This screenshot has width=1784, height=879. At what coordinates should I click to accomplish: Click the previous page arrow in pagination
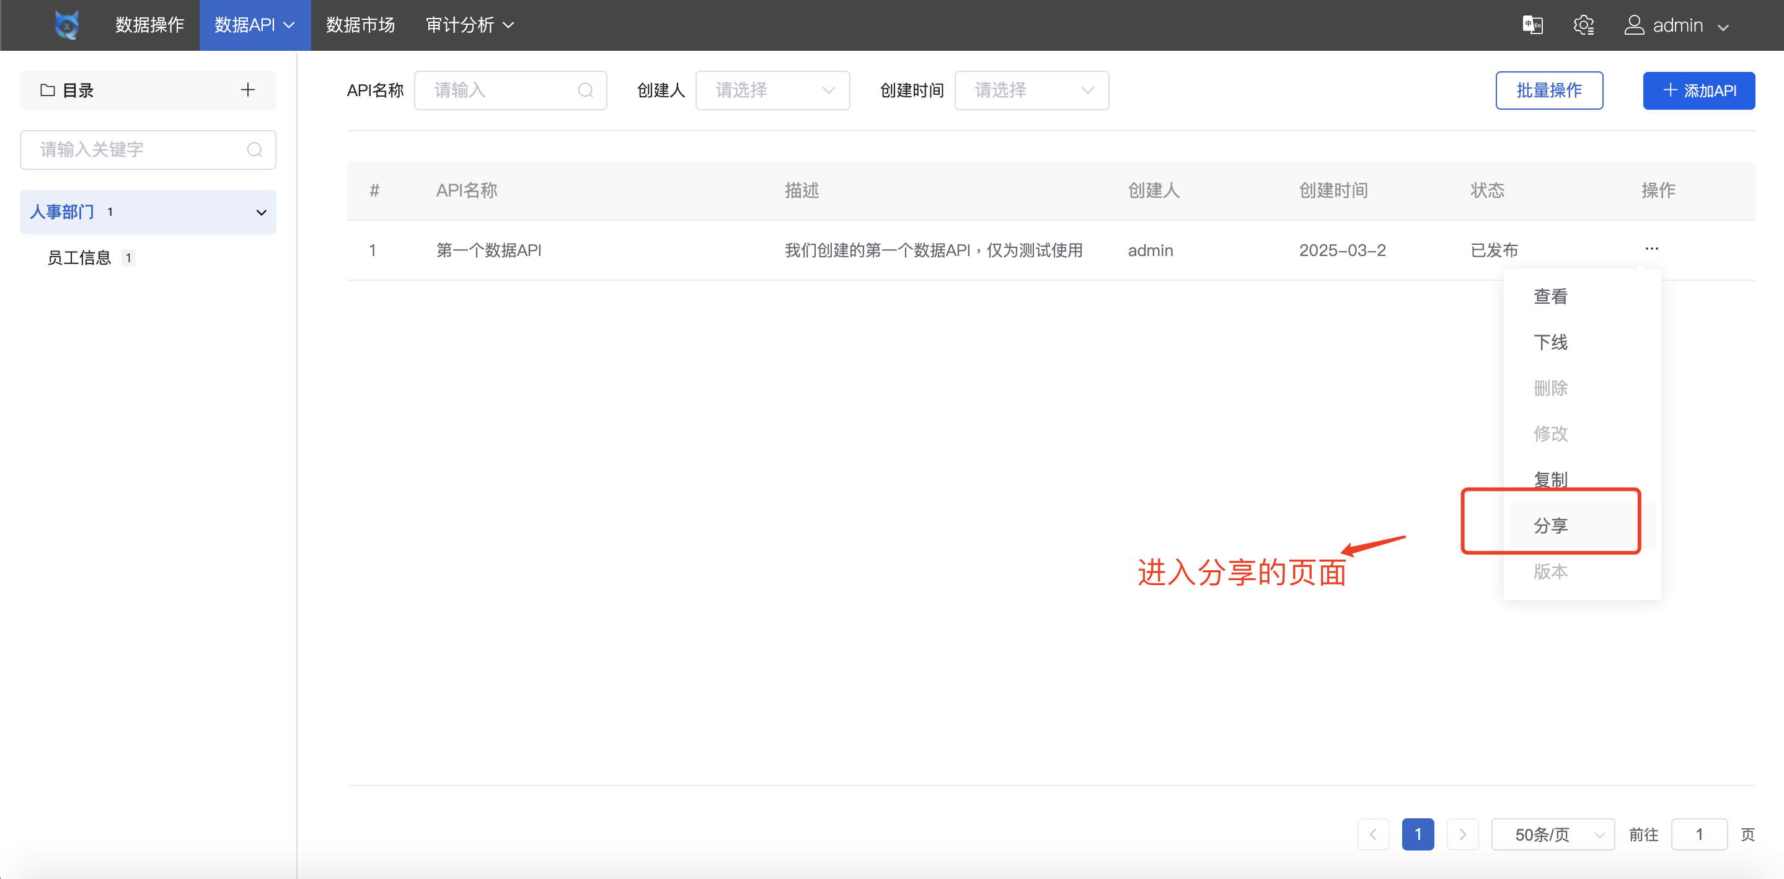(x=1373, y=834)
